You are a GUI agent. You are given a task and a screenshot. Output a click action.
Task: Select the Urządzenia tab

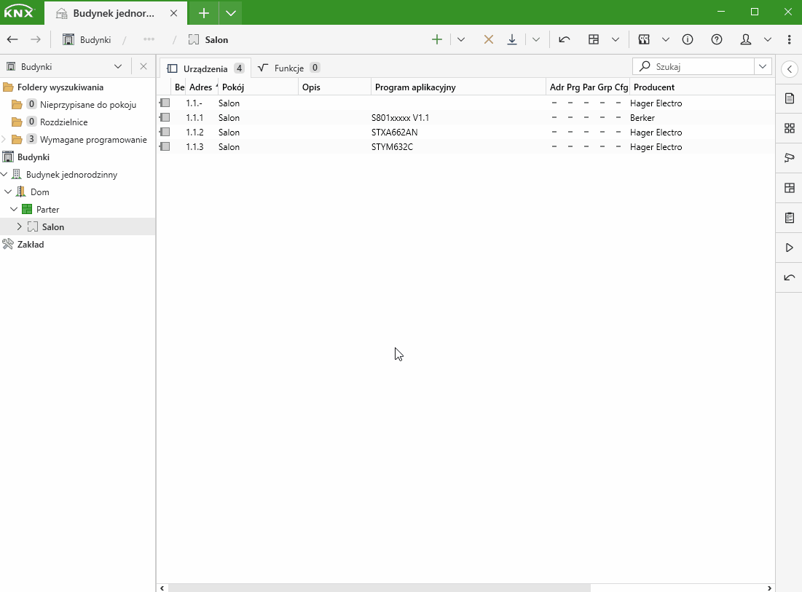(205, 68)
